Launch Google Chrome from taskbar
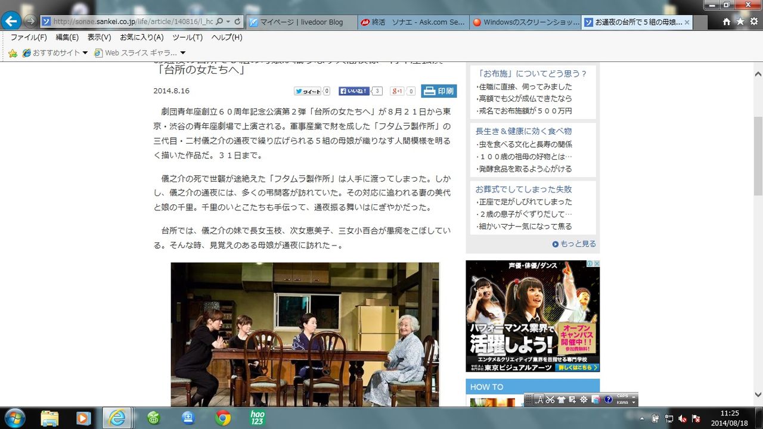 click(x=223, y=418)
